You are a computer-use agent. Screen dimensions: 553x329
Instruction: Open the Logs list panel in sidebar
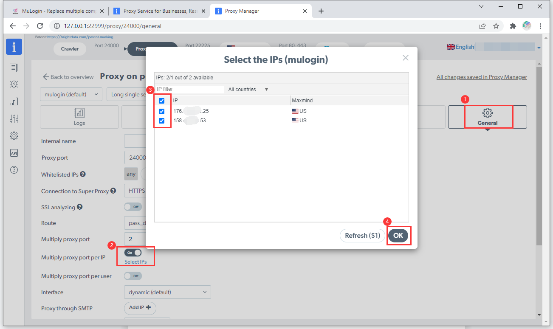[14, 67]
